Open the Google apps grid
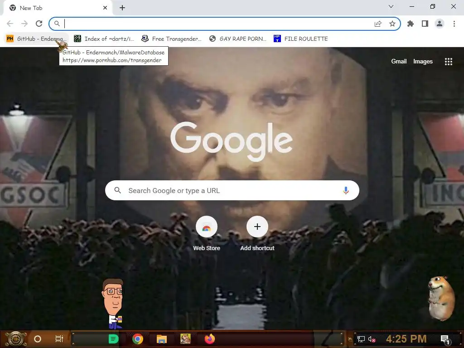Viewport: 464px width, 348px height. click(448, 62)
